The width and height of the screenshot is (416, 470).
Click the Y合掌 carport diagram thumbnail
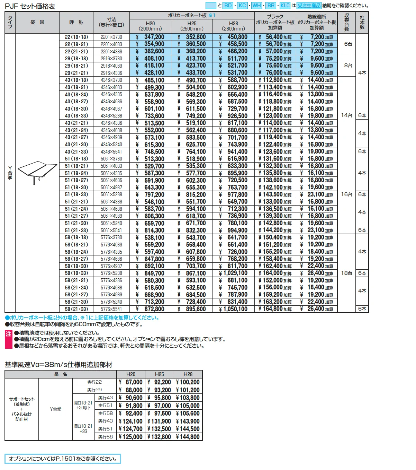(x=37, y=172)
